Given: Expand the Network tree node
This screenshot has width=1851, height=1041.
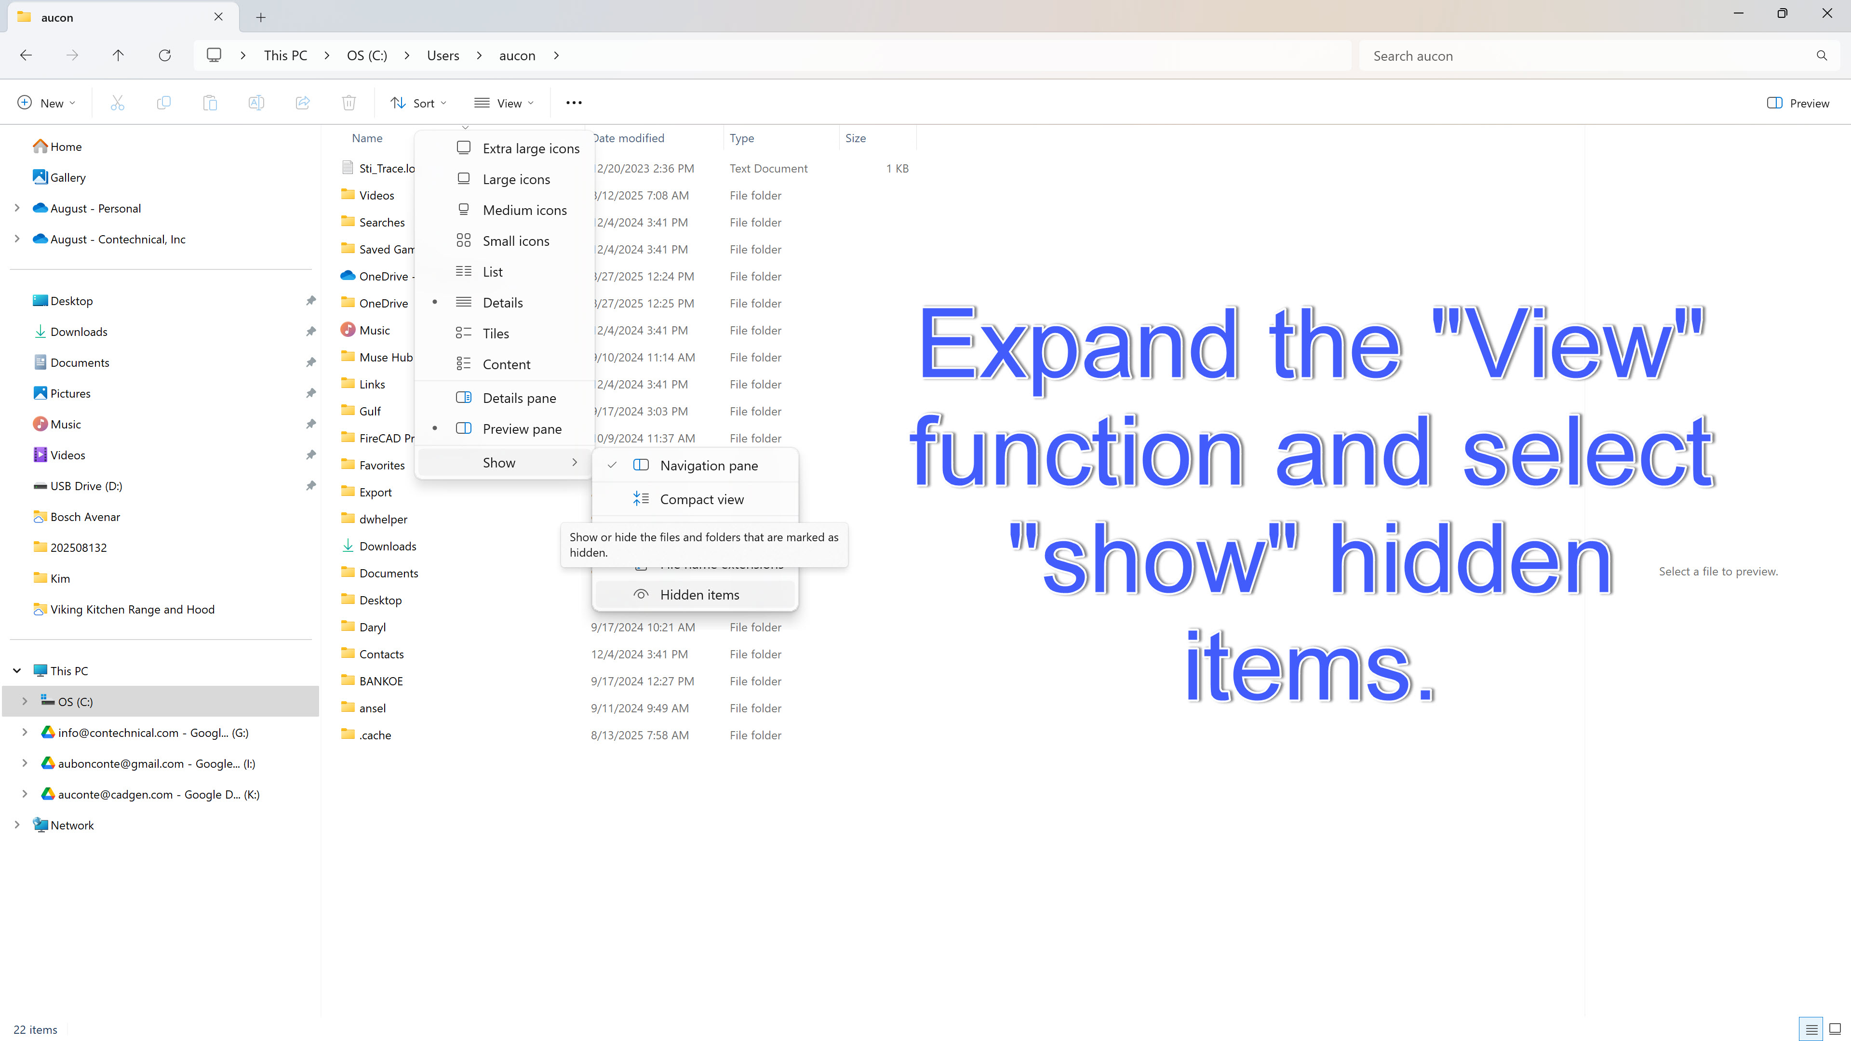Looking at the screenshot, I should coord(17,826).
